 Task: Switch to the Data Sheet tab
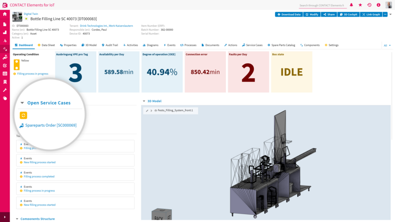(46, 45)
